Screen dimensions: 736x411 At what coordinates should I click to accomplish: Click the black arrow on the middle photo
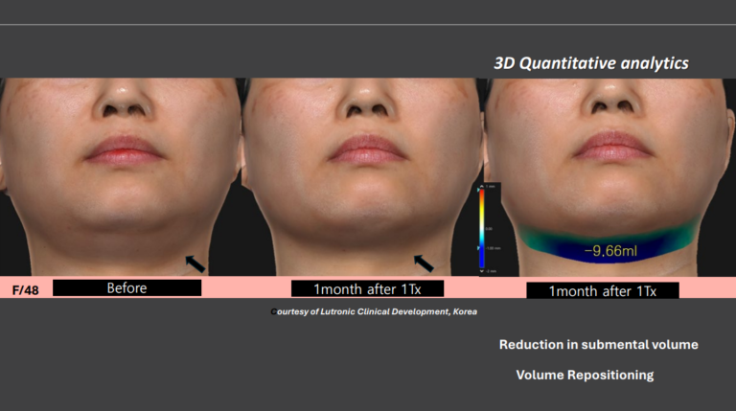click(423, 262)
